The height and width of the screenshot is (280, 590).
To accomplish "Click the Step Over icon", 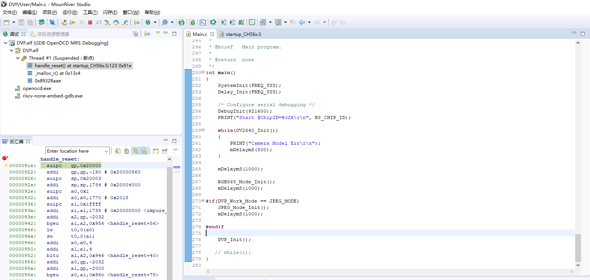I will (116, 23).
